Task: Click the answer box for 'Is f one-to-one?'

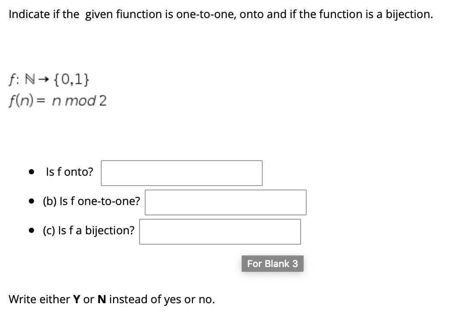Action: point(225,202)
